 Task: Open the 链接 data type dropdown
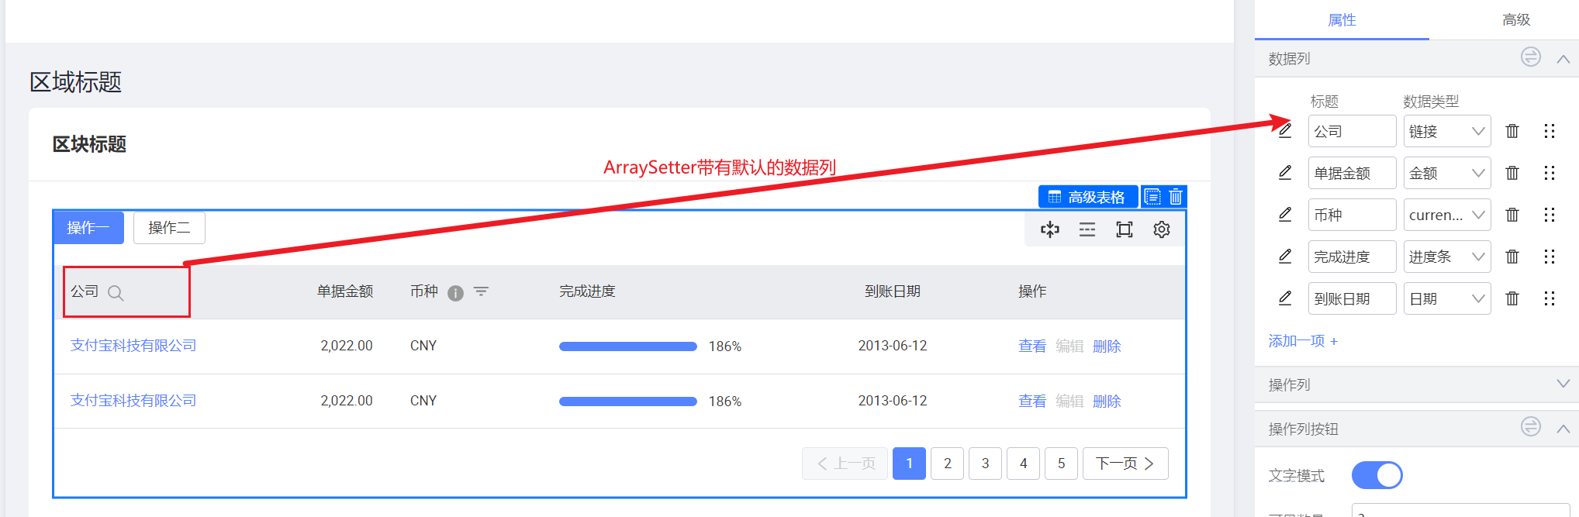pyautogui.click(x=1447, y=131)
